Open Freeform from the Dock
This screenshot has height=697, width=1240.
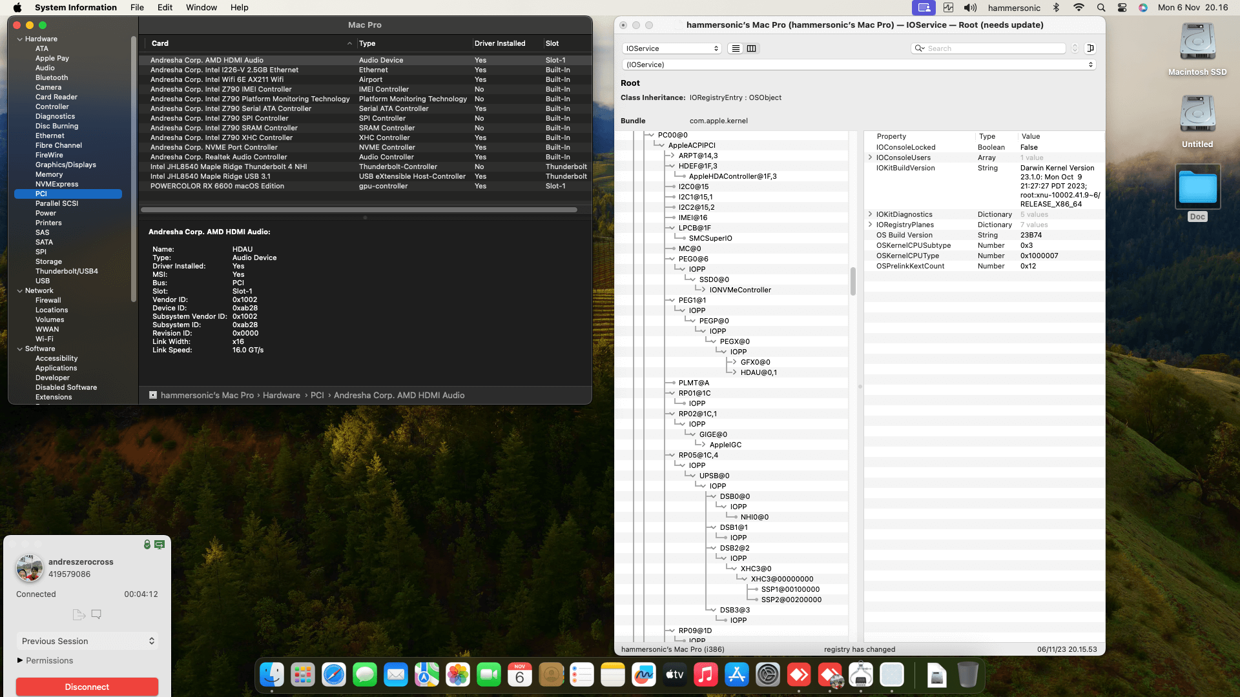[x=644, y=675]
